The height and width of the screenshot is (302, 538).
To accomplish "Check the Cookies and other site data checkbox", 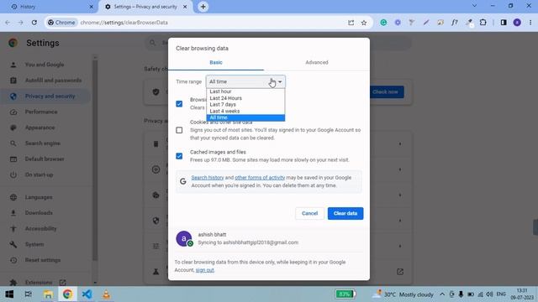I will coord(179,130).
